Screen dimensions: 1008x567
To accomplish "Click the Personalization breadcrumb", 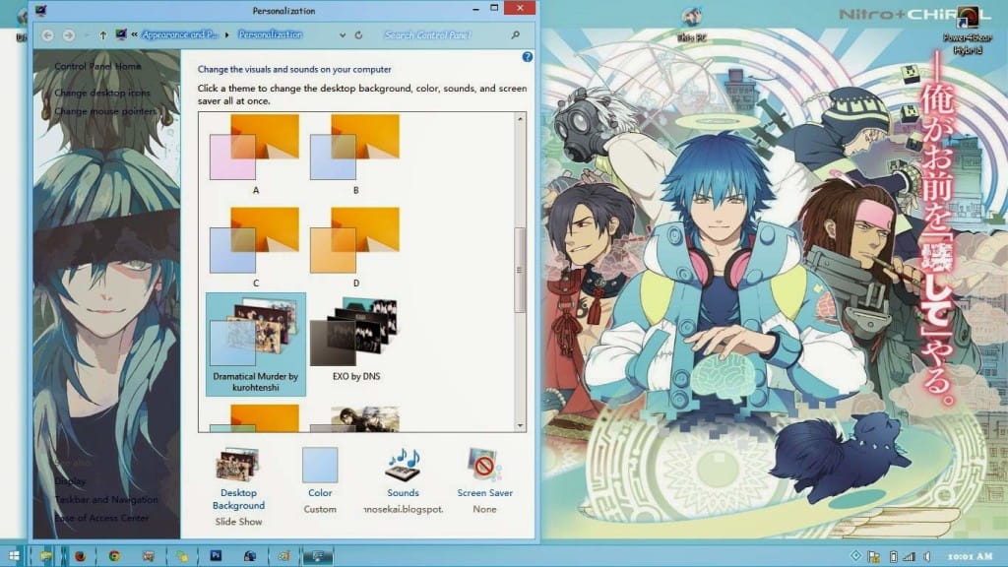I will click(x=270, y=34).
